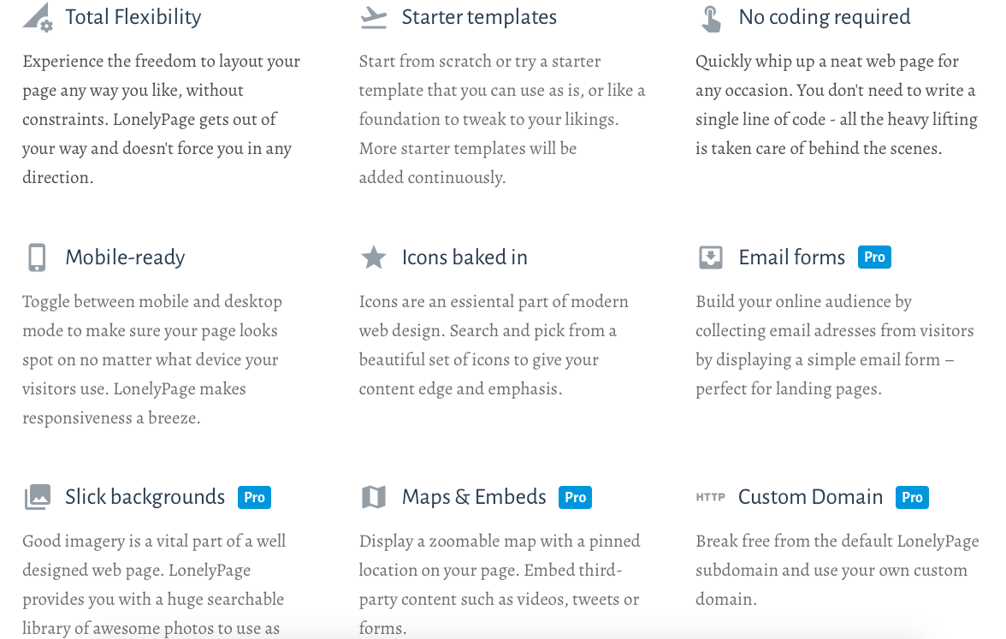Click the Pro badge beside Email forms
The height and width of the screenshot is (639, 1006).
pyautogui.click(x=874, y=257)
